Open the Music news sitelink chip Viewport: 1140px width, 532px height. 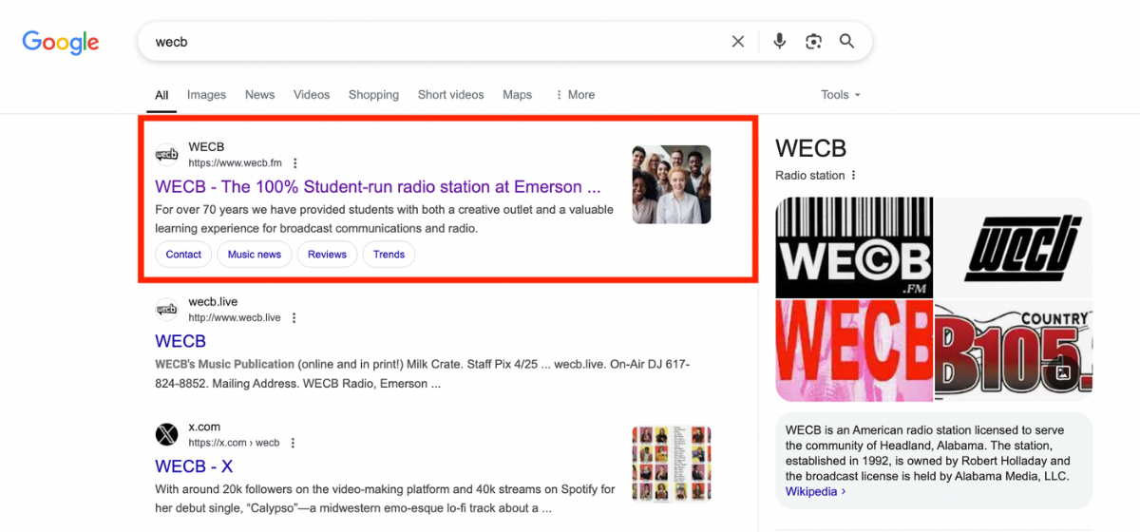[x=255, y=255]
